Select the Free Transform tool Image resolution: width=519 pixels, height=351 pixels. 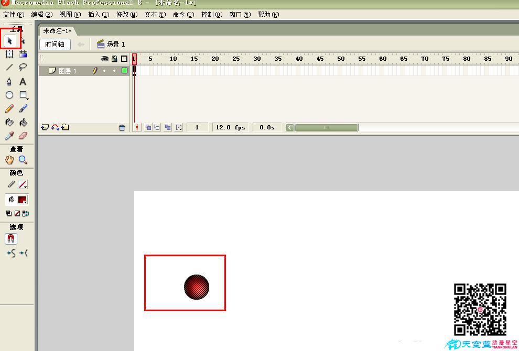coord(9,54)
